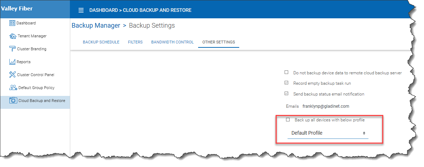Click the Cluster Branding paint roller icon
This screenshot has width=424, height=167.
click(13, 49)
